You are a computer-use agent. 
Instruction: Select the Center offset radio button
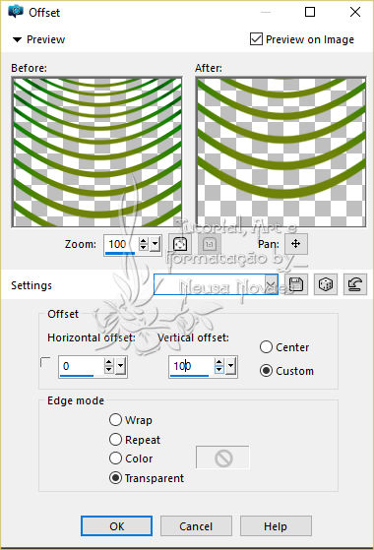(267, 347)
